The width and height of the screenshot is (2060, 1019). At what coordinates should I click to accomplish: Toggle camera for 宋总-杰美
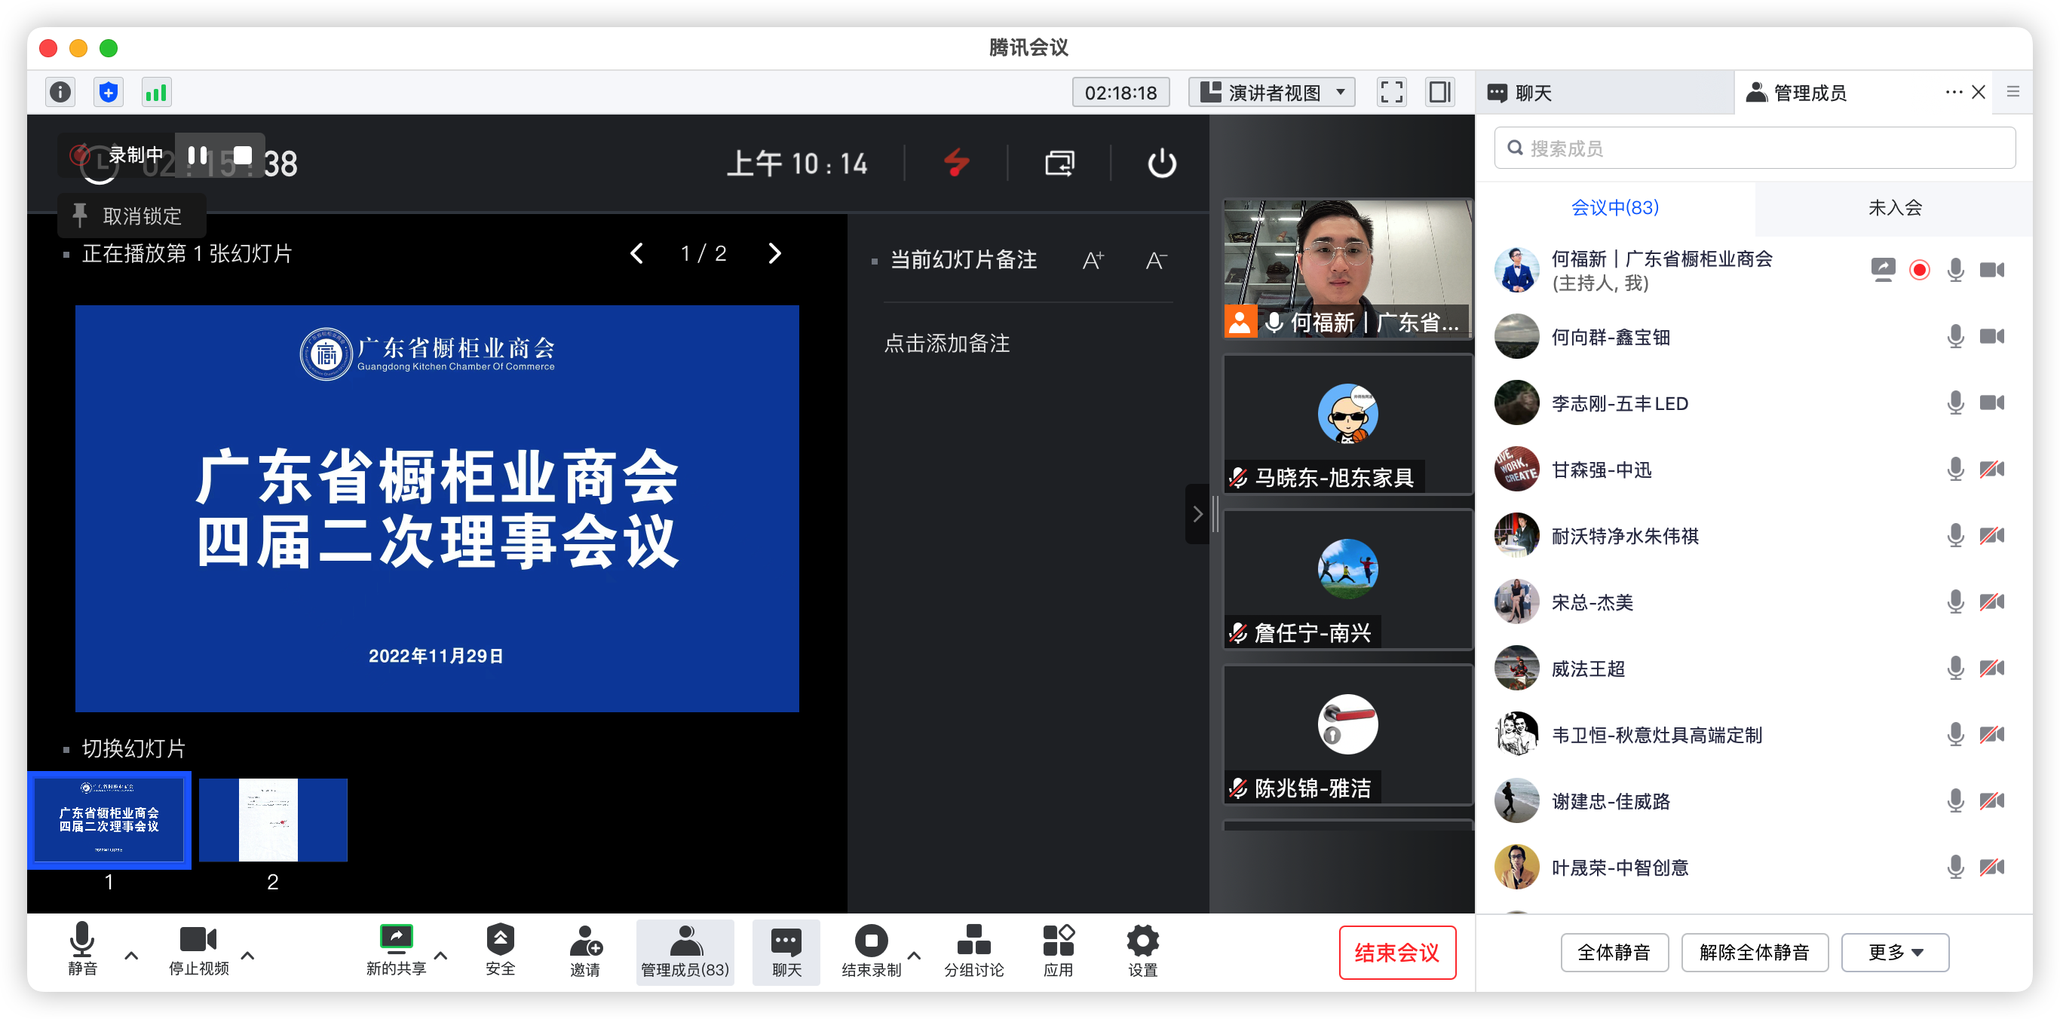(x=1991, y=601)
